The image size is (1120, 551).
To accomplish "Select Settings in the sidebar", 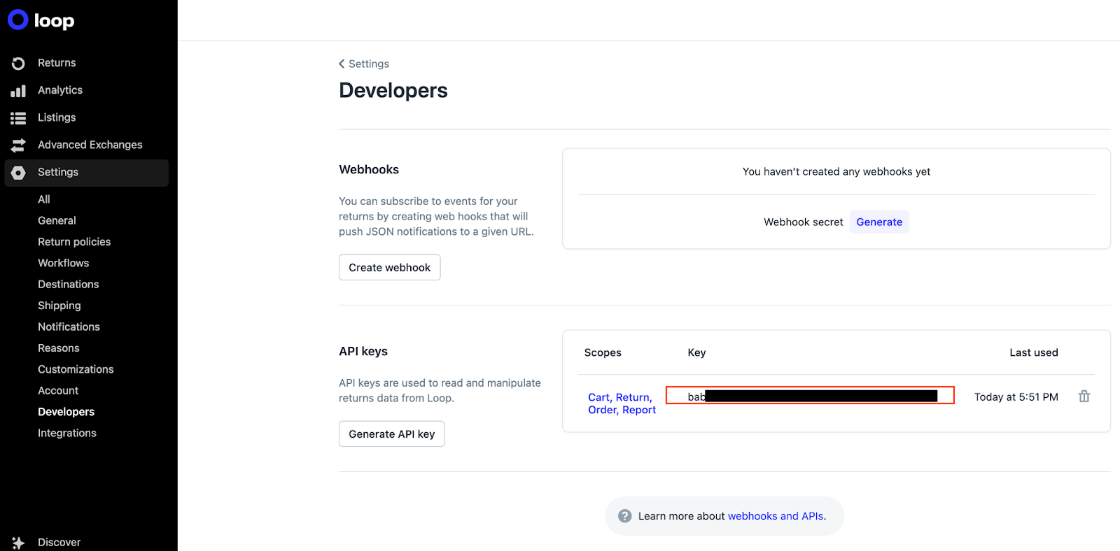I will click(x=87, y=173).
